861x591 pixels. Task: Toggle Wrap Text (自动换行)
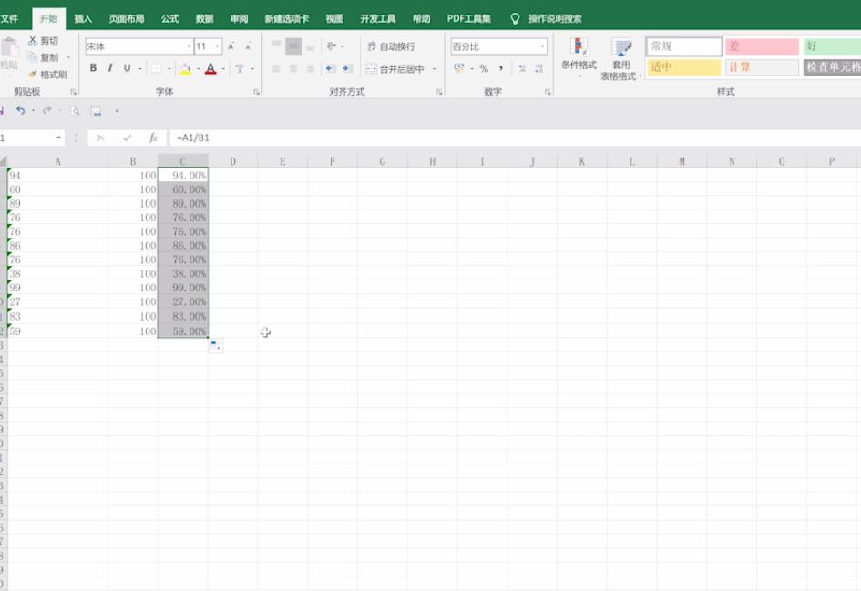tap(391, 46)
